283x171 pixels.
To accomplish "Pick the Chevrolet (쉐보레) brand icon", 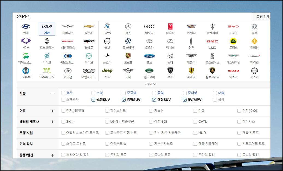I will click(89, 26).
